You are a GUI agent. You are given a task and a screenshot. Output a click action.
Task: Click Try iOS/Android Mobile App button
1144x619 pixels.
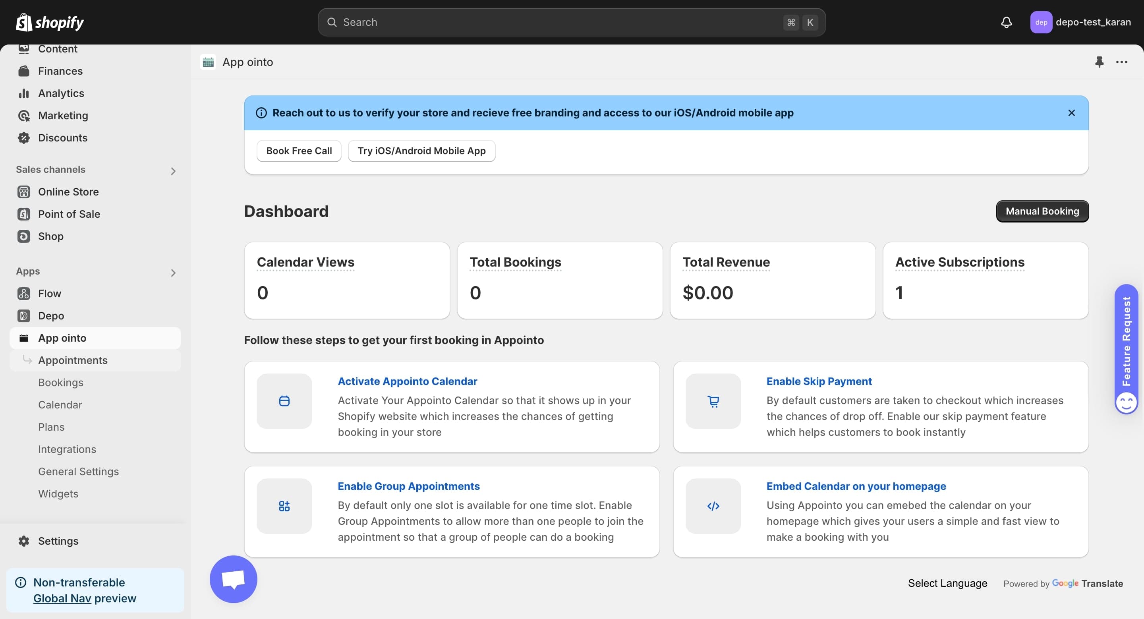421,151
